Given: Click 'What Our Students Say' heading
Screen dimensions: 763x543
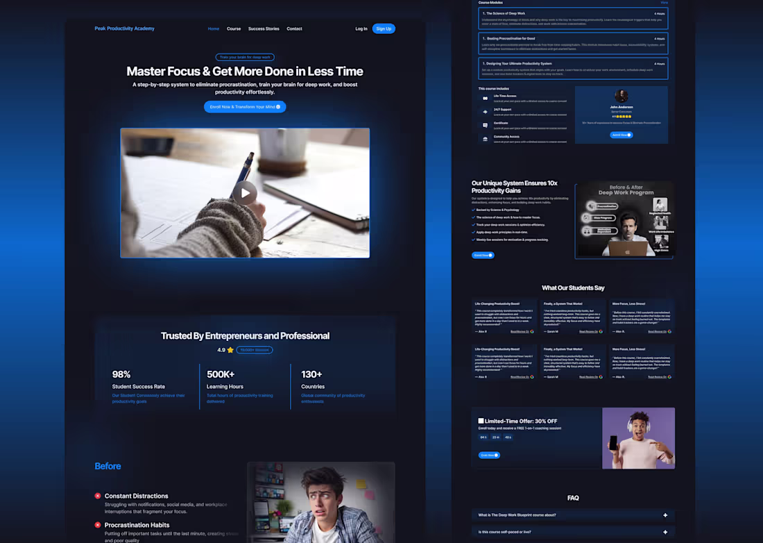Looking at the screenshot, I should pos(573,287).
